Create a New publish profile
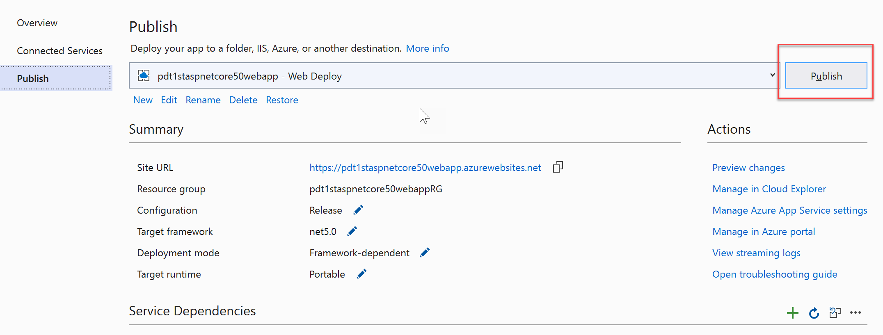Screen dimensions: 883x335 point(143,100)
